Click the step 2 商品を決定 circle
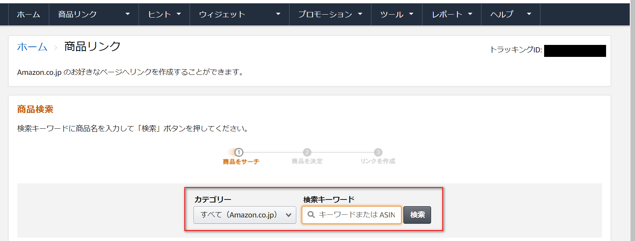 (307, 152)
